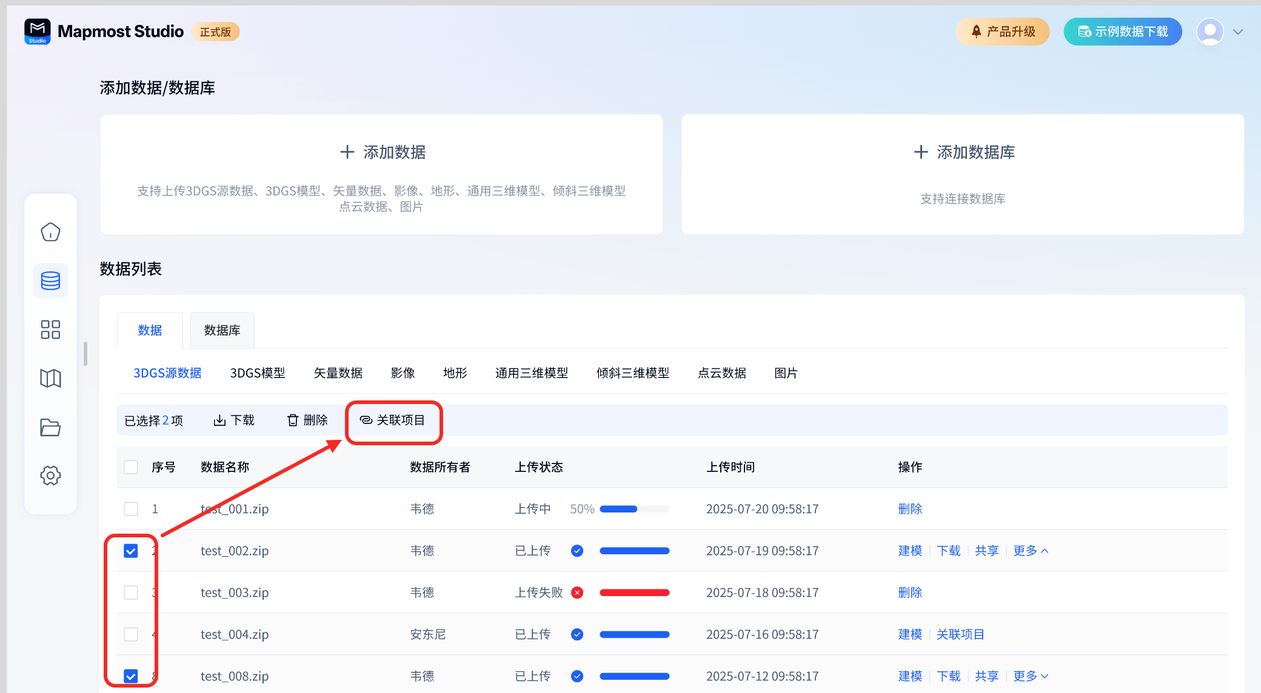Open the map icon in sidebar
Viewport: 1261px width, 693px height.
[50, 379]
